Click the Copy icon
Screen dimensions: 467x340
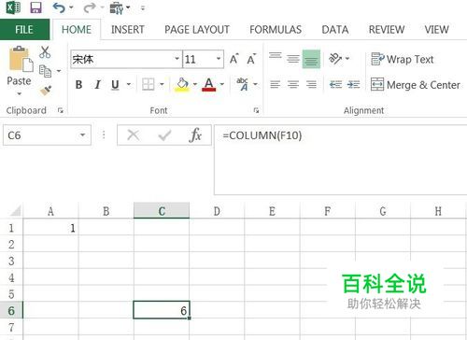[45, 71]
